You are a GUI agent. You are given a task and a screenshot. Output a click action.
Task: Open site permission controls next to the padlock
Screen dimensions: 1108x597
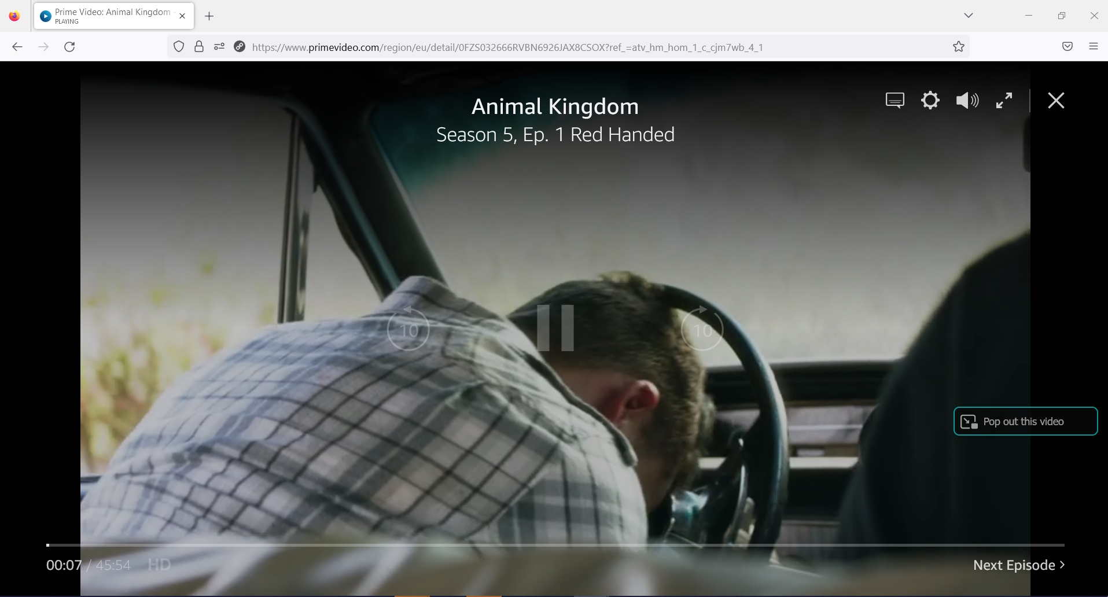click(x=198, y=47)
